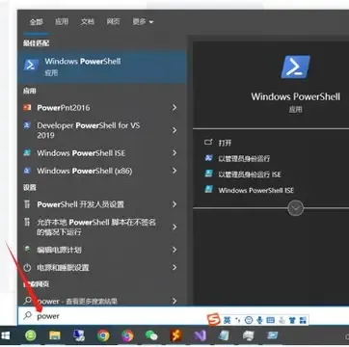Switch to 全部 search tab
349x347 pixels.
point(36,22)
